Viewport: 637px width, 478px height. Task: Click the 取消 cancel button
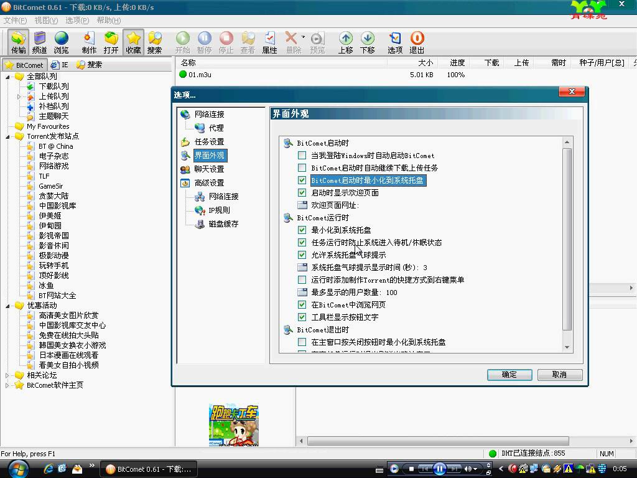[559, 374]
